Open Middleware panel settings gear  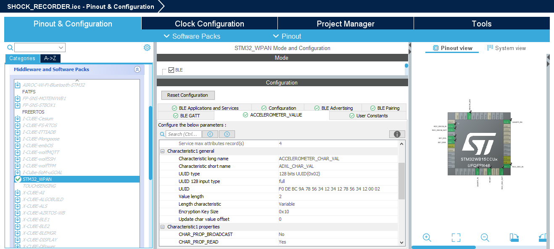(x=147, y=47)
